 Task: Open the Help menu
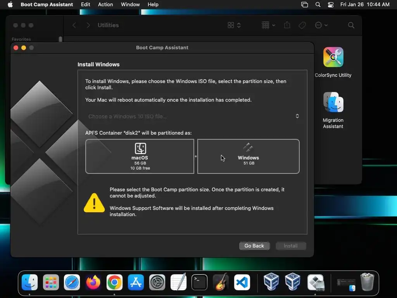(x=153, y=5)
